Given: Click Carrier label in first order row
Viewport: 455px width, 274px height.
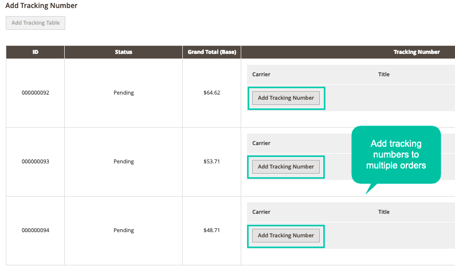Looking at the screenshot, I should [261, 75].
